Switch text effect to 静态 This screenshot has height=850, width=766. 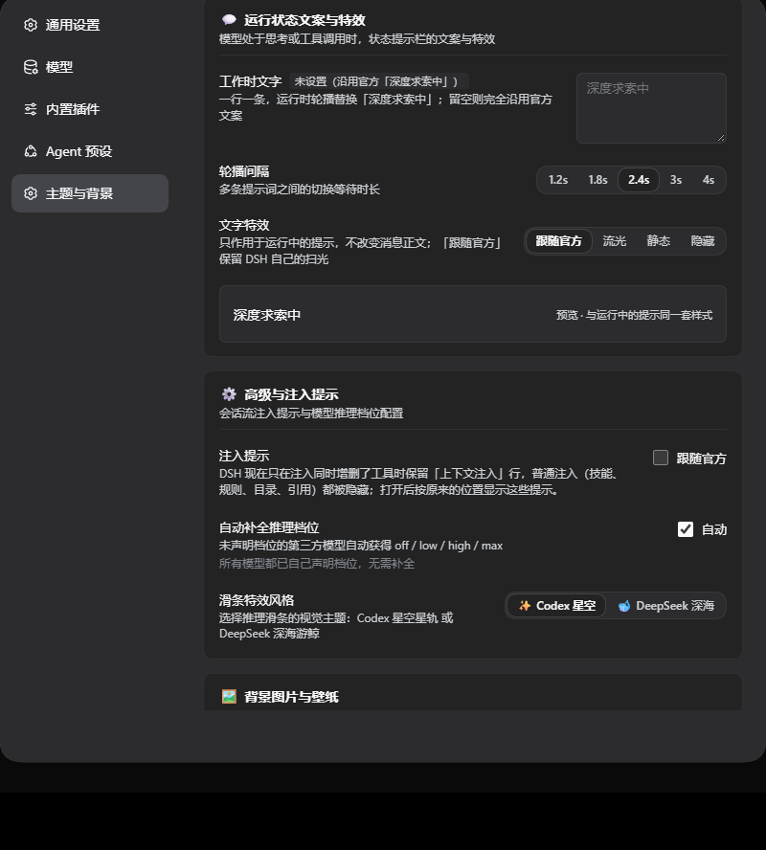[658, 240]
